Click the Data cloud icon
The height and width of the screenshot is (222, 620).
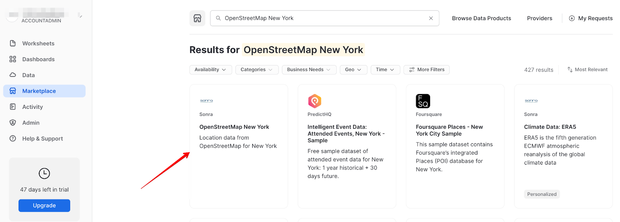click(13, 75)
